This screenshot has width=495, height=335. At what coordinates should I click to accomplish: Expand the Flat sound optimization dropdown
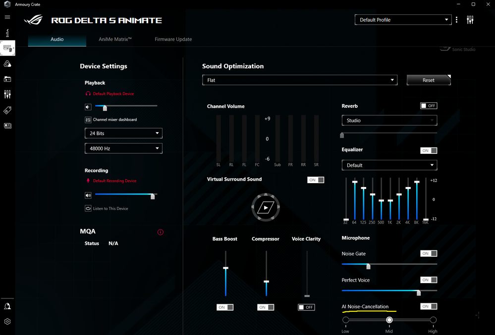pyautogui.click(x=300, y=80)
